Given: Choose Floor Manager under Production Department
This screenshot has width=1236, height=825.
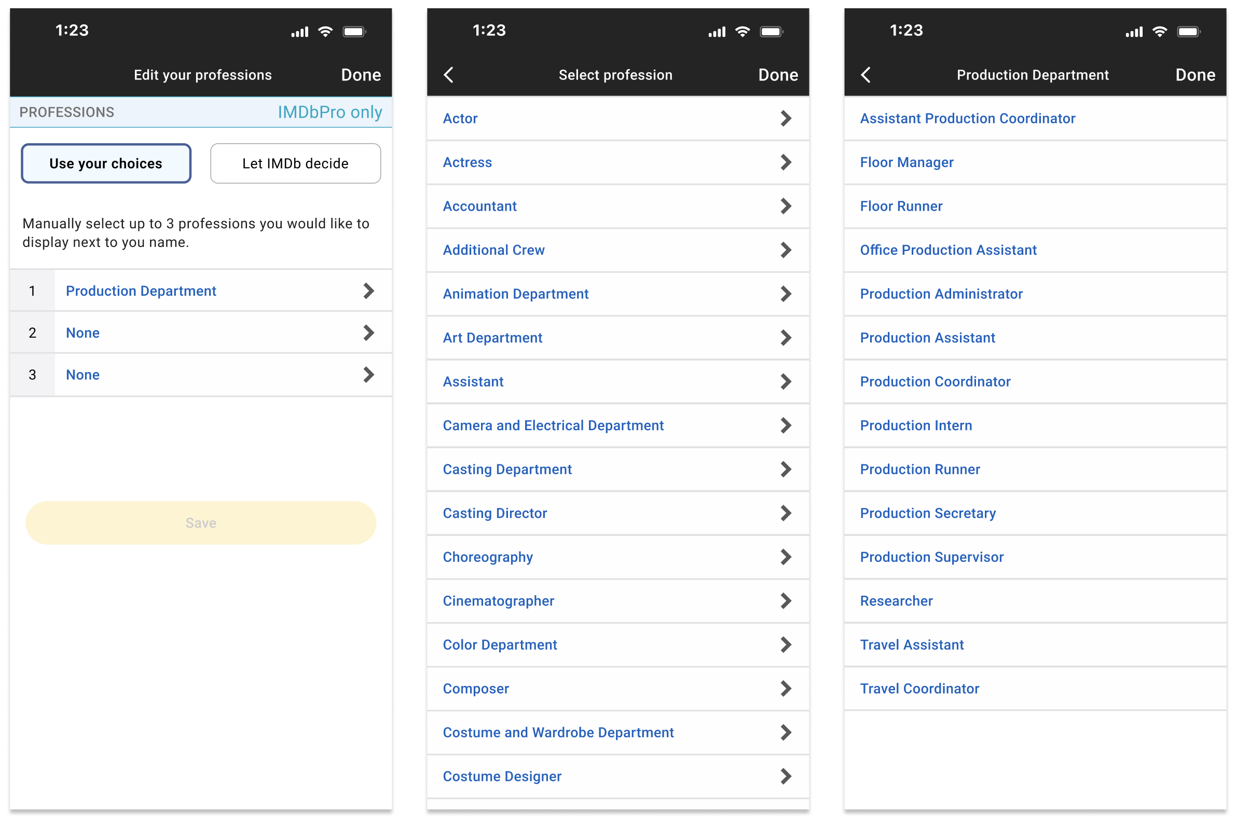Looking at the screenshot, I should click(907, 162).
